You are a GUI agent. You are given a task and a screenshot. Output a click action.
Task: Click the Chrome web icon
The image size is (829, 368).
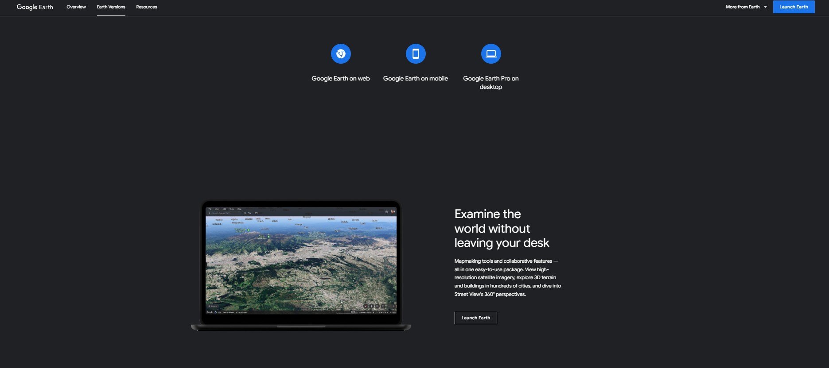click(341, 54)
